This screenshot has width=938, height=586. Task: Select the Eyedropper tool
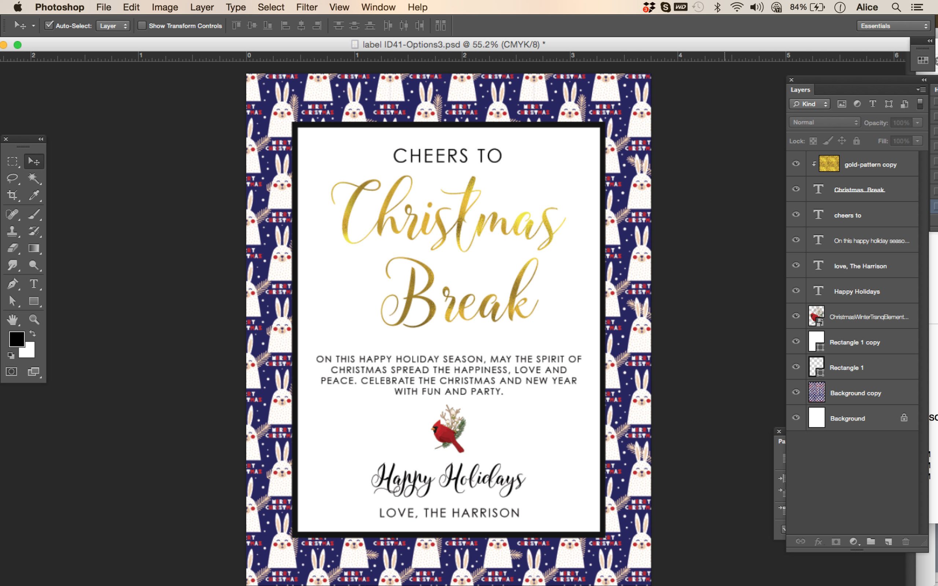tap(34, 195)
